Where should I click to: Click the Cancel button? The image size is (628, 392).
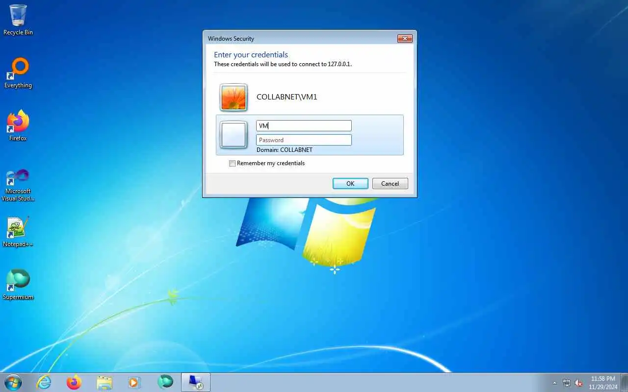pyautogui.click(x=390, y=184)
